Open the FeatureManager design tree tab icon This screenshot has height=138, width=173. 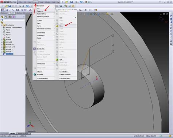(x=2, y=17)
